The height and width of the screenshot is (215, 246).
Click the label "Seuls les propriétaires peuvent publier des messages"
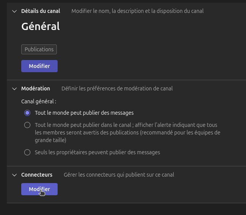point(97,152)
